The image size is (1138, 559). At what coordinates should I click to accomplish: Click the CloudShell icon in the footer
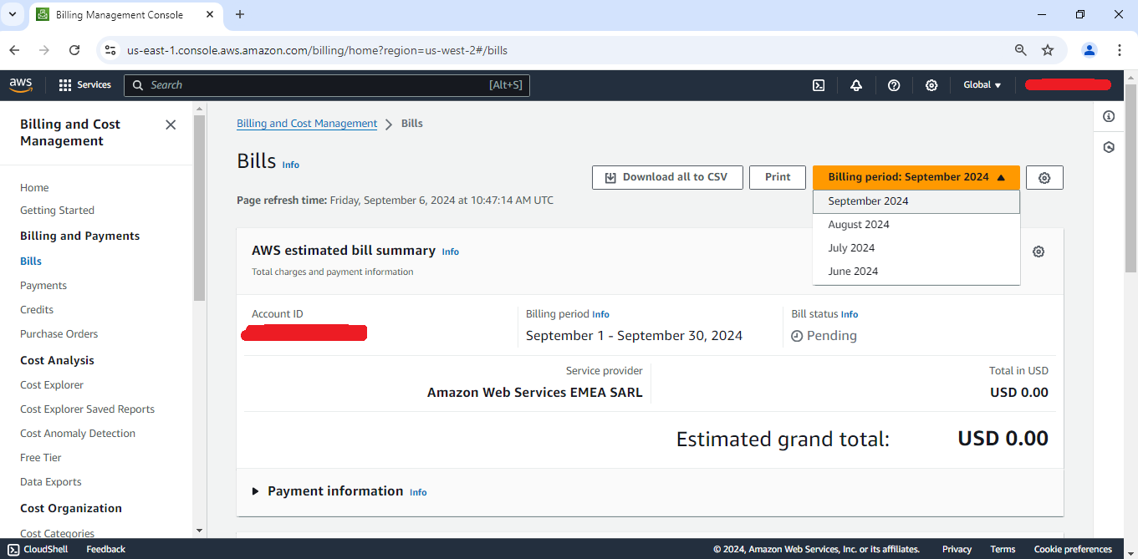coord(13,549)
